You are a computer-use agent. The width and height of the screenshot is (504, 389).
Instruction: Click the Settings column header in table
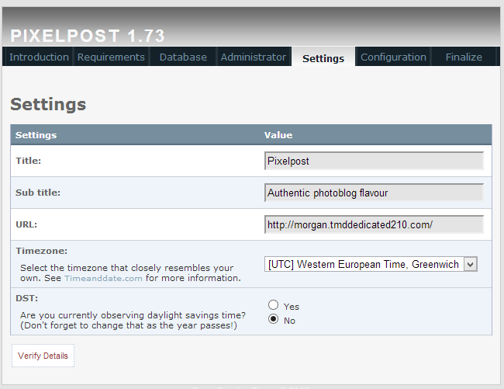click(36, 135)
